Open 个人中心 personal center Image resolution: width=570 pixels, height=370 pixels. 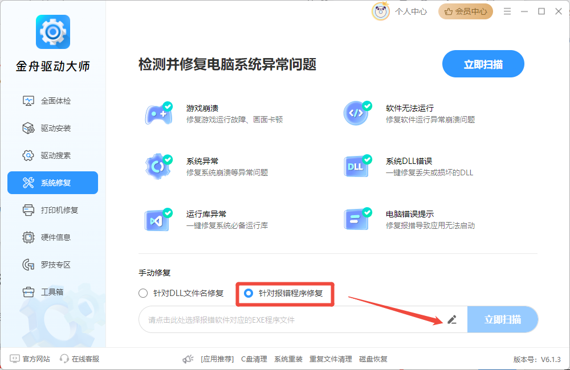pyautogui.click(x=411, y=11)
